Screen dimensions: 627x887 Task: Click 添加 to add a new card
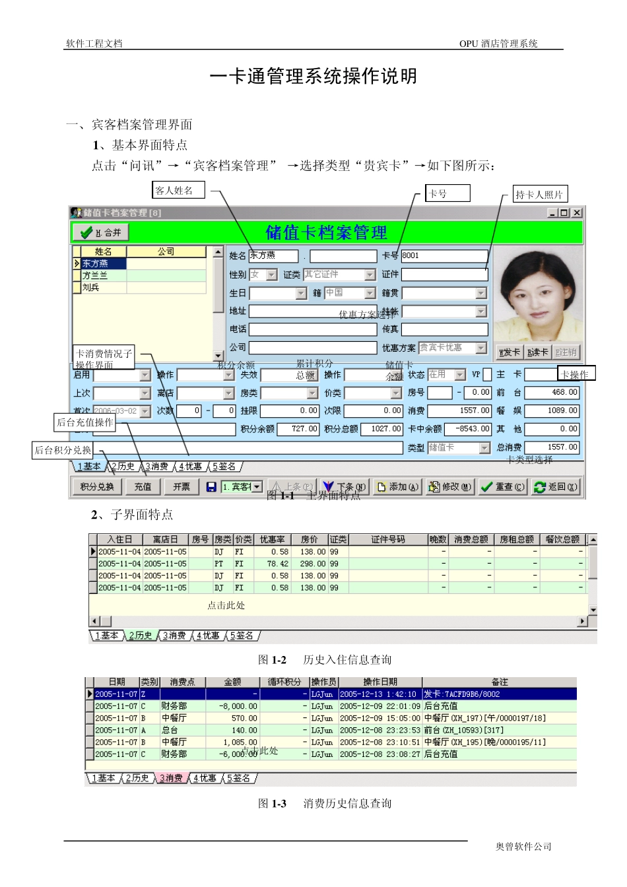tap(397, 487)
